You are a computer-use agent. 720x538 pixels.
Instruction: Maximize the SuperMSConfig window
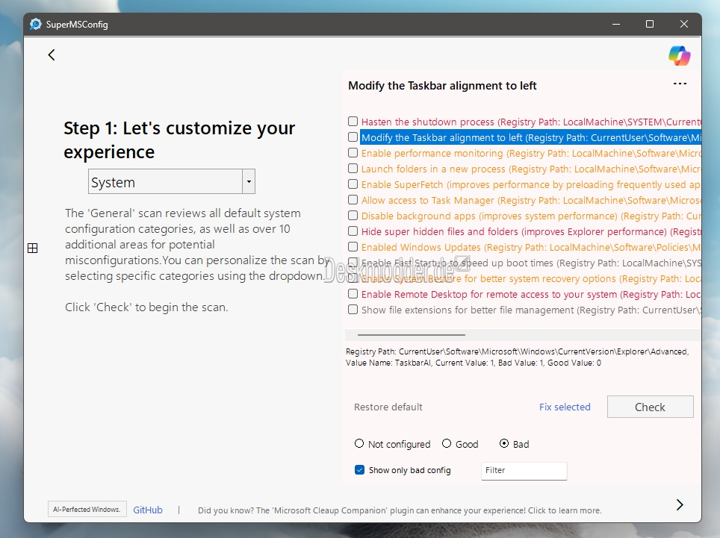coord(649,24)
